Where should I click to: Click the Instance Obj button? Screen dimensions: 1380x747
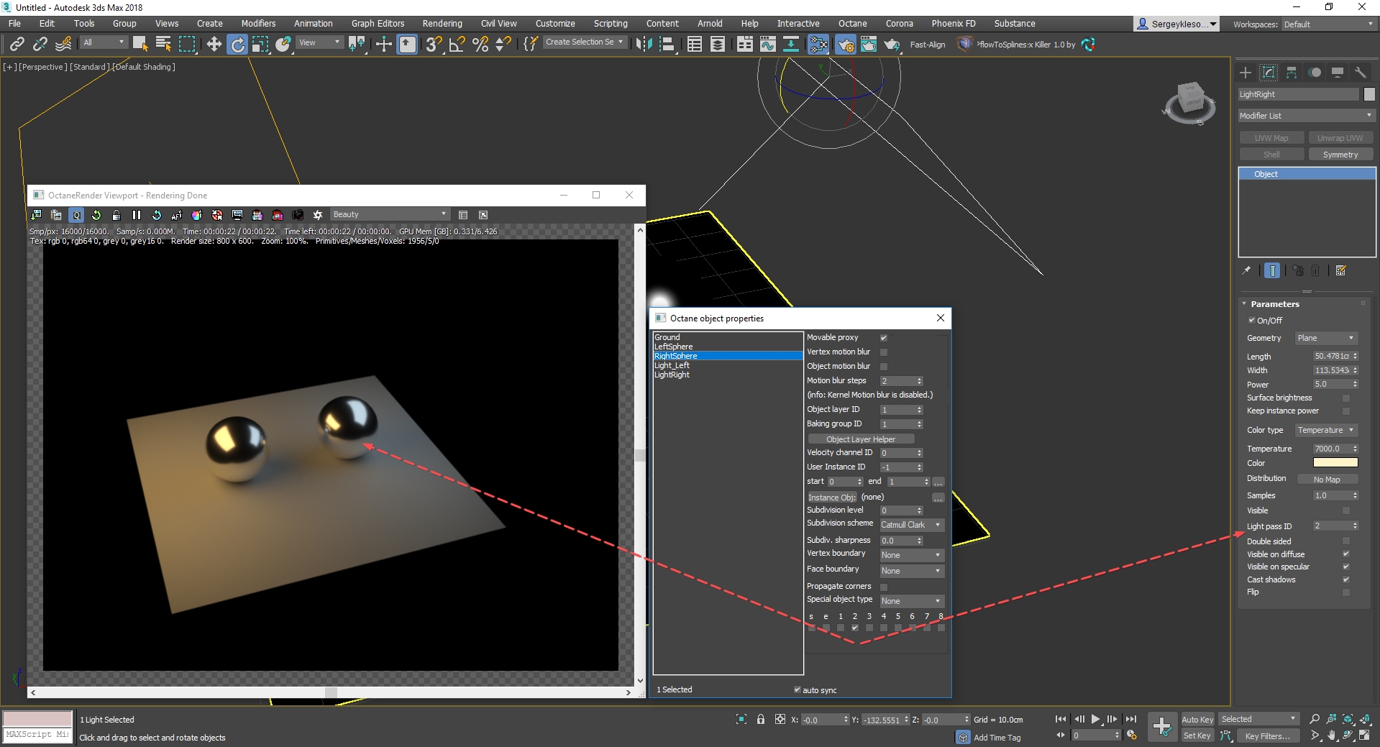pyautogui.click(x=832, y=498)
